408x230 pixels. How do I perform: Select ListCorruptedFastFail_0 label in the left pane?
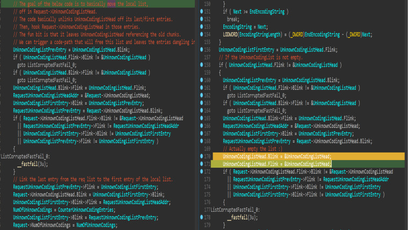pyautogui.click(x=25, y=156)
